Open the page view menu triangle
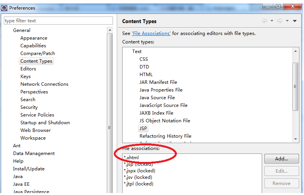The height and width of the screenshot is (195, 304). click(295, 21)
